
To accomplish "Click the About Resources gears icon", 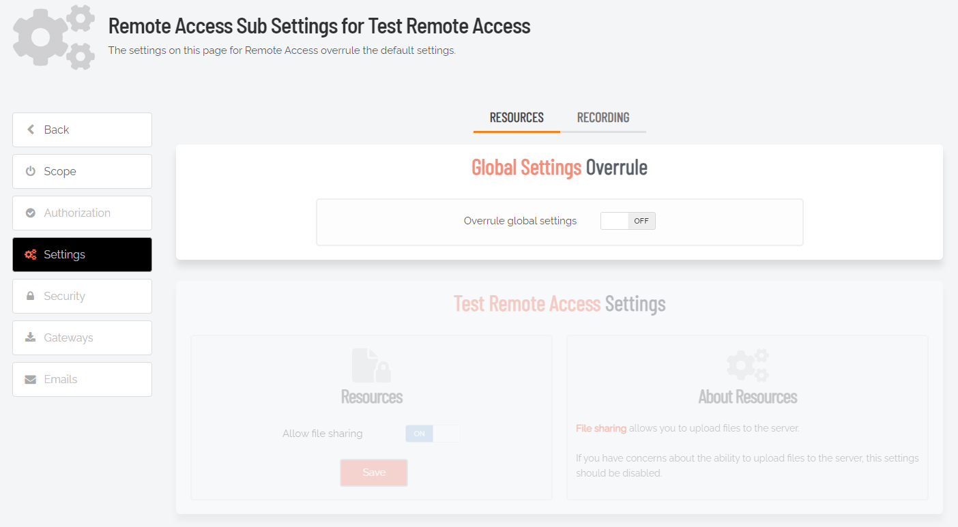I will click(748, 365).
